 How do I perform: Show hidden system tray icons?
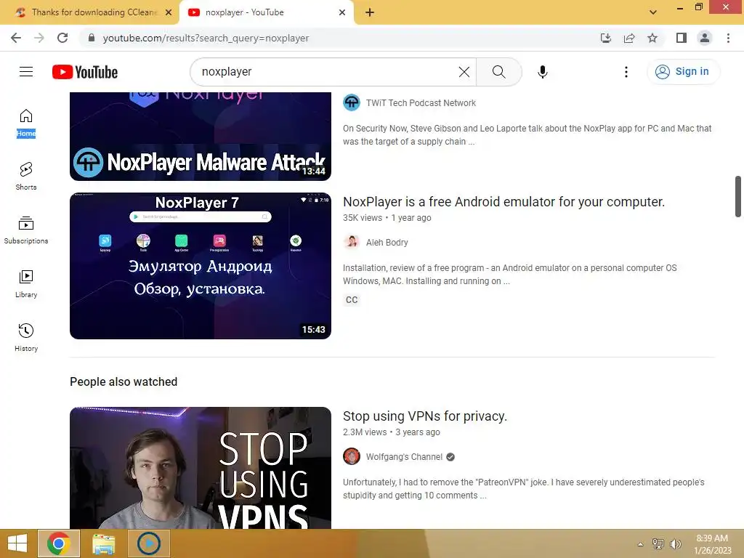(641, 543)
